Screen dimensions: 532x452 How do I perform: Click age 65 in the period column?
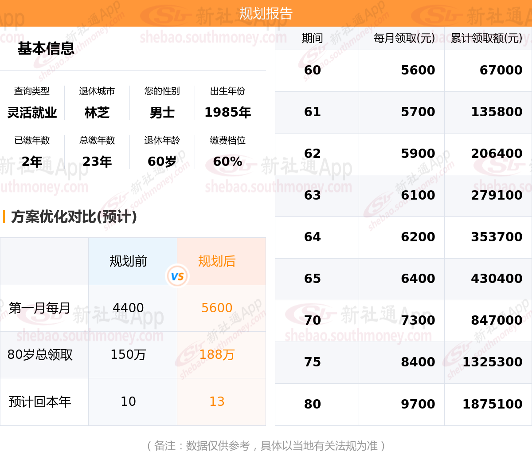tap(313, 279)
